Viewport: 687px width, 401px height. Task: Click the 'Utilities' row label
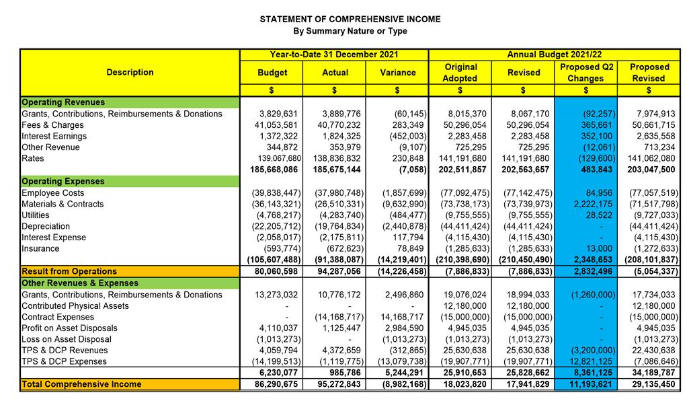click(36, 215)
